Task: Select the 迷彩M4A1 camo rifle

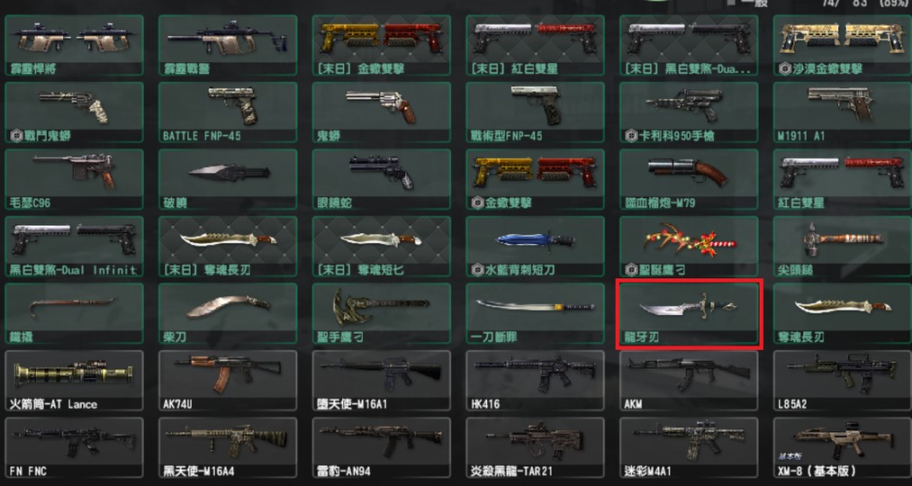Action: click(689, 447)
